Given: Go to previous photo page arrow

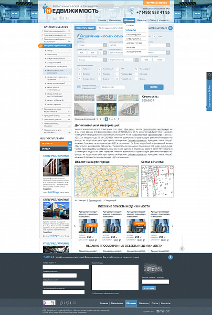Looking at the screenshot, I should point(101,119).
